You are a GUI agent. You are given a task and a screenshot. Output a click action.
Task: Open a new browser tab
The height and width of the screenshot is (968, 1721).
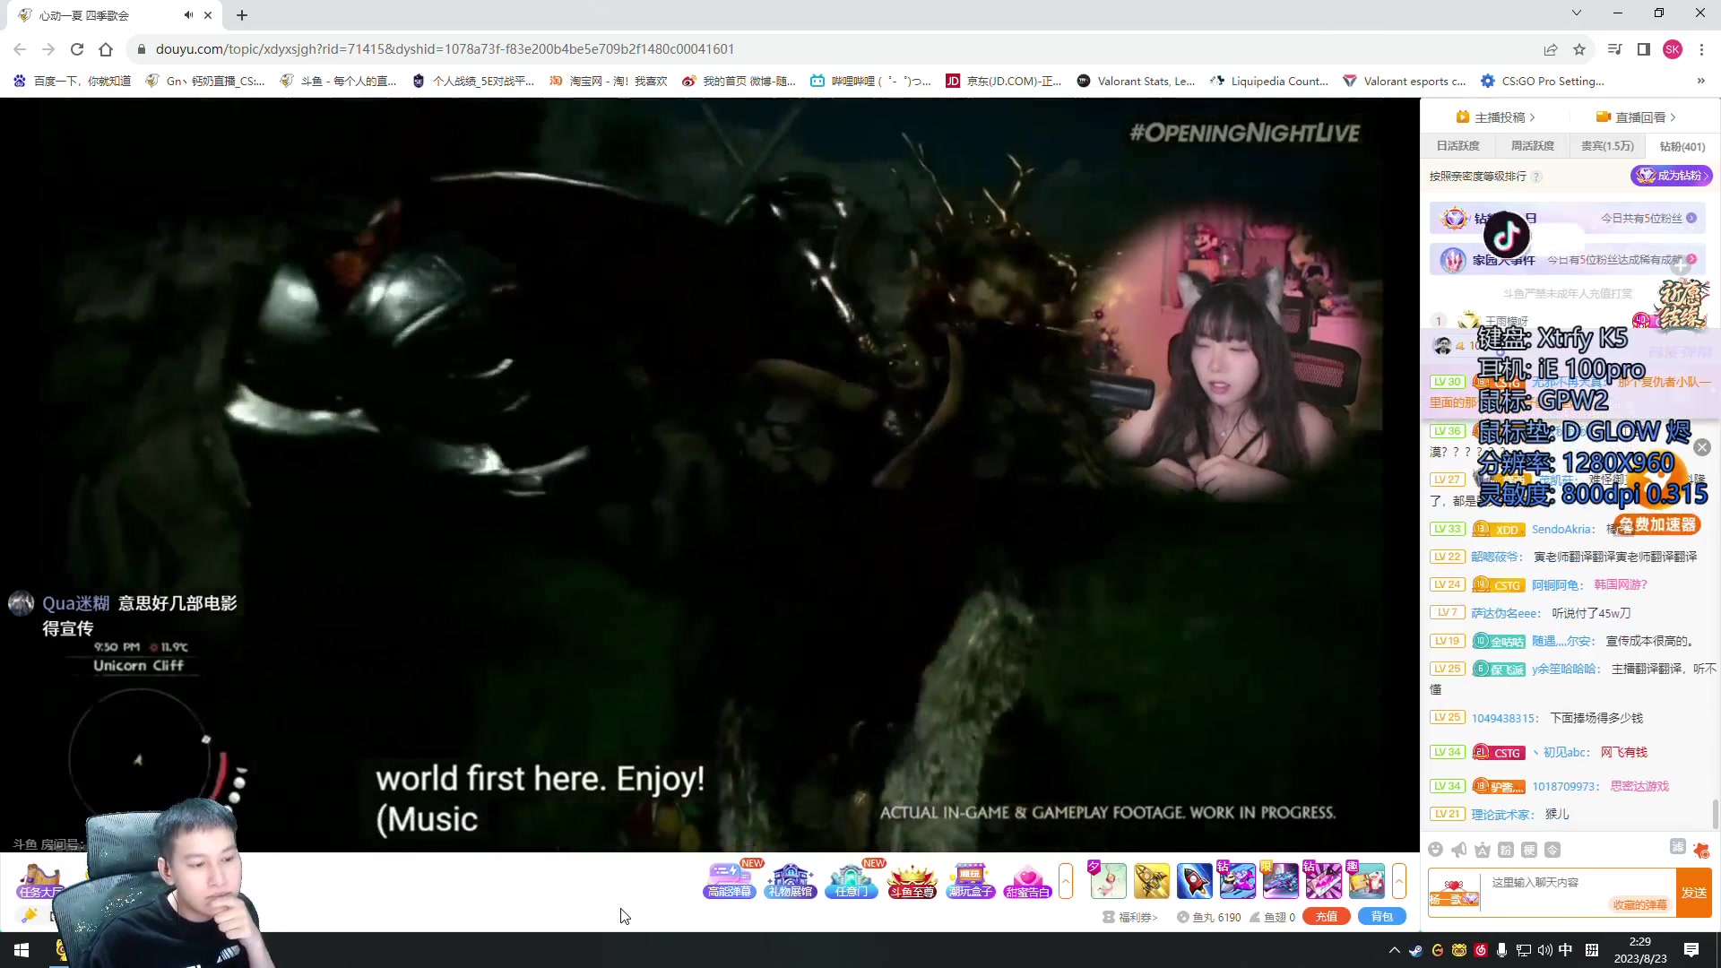(242, 15)
